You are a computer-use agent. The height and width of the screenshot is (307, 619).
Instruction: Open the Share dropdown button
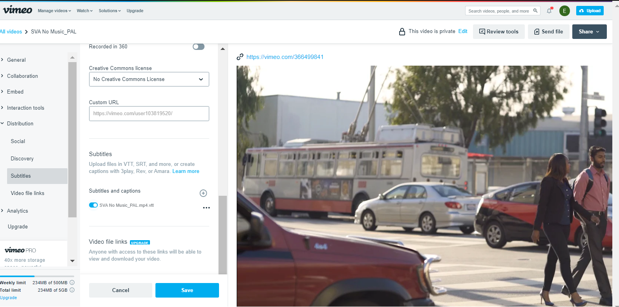(x=589, y=31)
